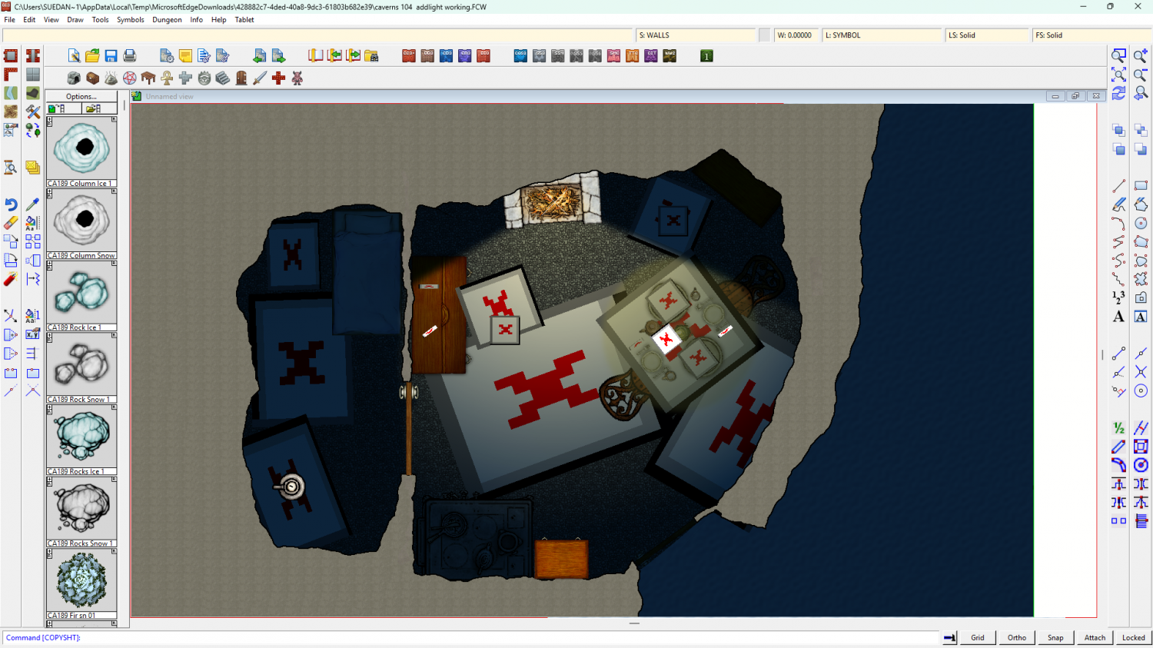
Task: Click the sword symbol catalog icon
Action: pos(260,78)
